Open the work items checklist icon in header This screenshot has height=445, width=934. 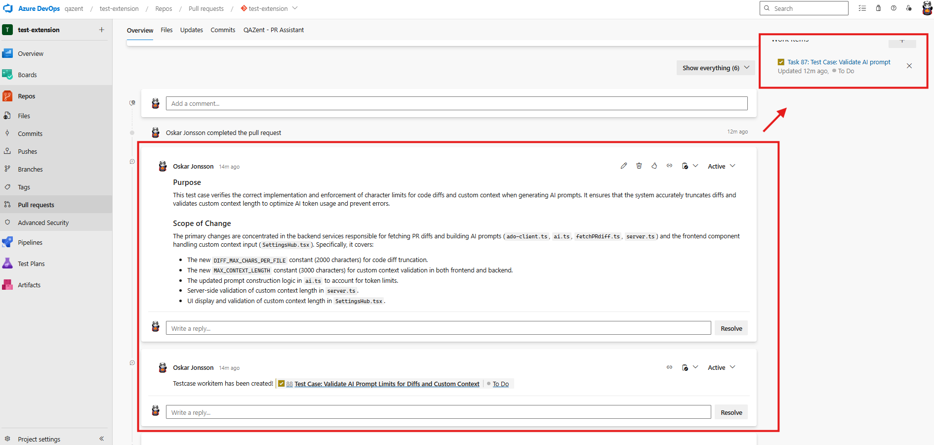click(x=862, y=8)
